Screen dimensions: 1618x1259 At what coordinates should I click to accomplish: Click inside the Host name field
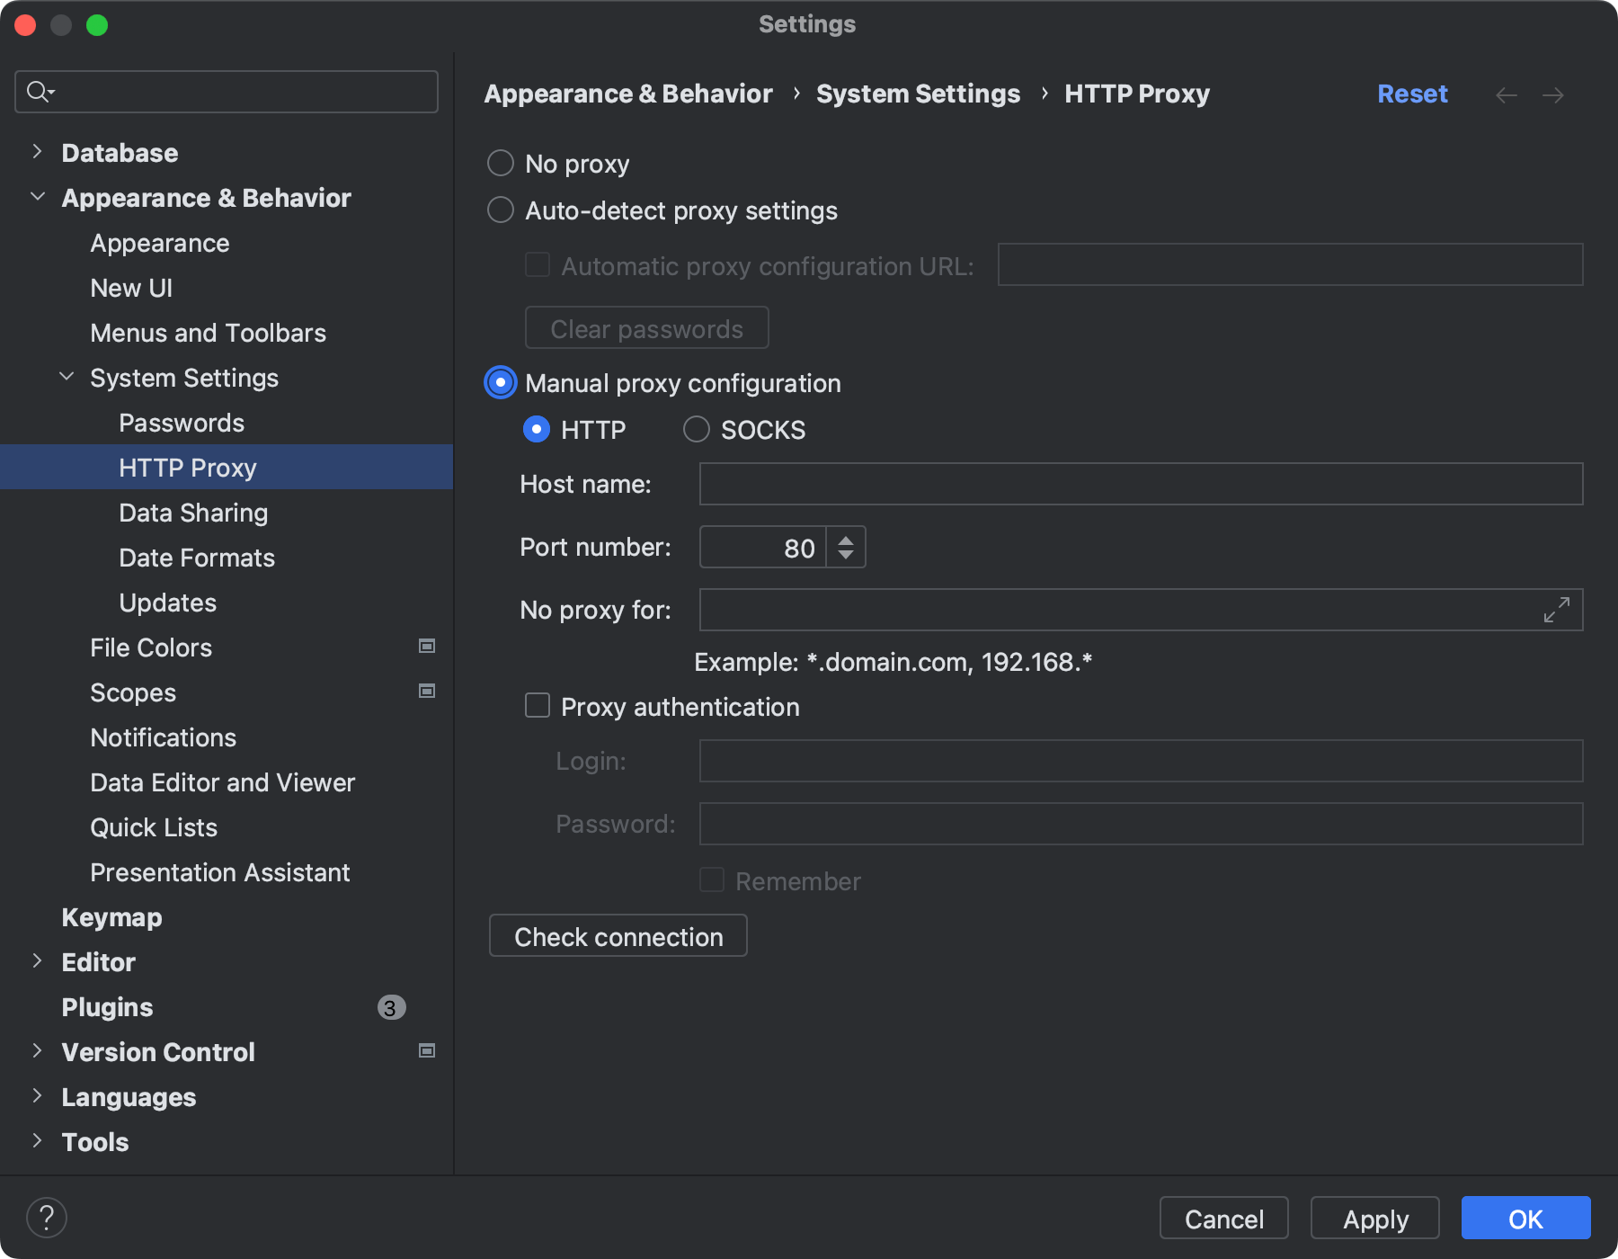click(x=1140, y=484)
